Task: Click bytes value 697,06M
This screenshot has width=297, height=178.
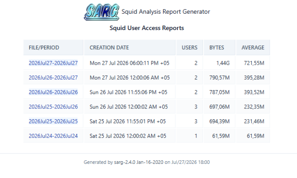Action: point(219,107)
